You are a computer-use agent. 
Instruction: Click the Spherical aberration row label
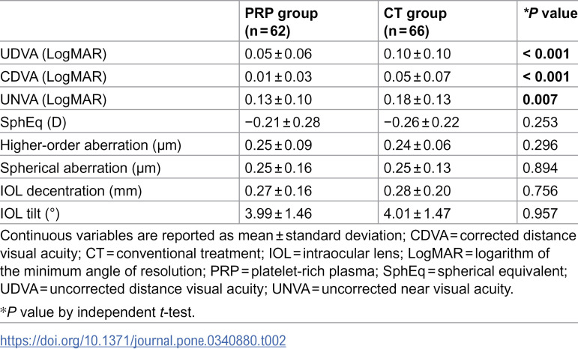81,169
